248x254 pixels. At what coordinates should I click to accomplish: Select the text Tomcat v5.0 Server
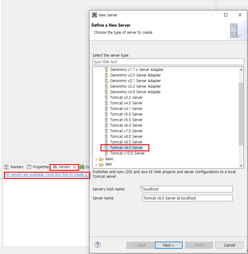126,114
